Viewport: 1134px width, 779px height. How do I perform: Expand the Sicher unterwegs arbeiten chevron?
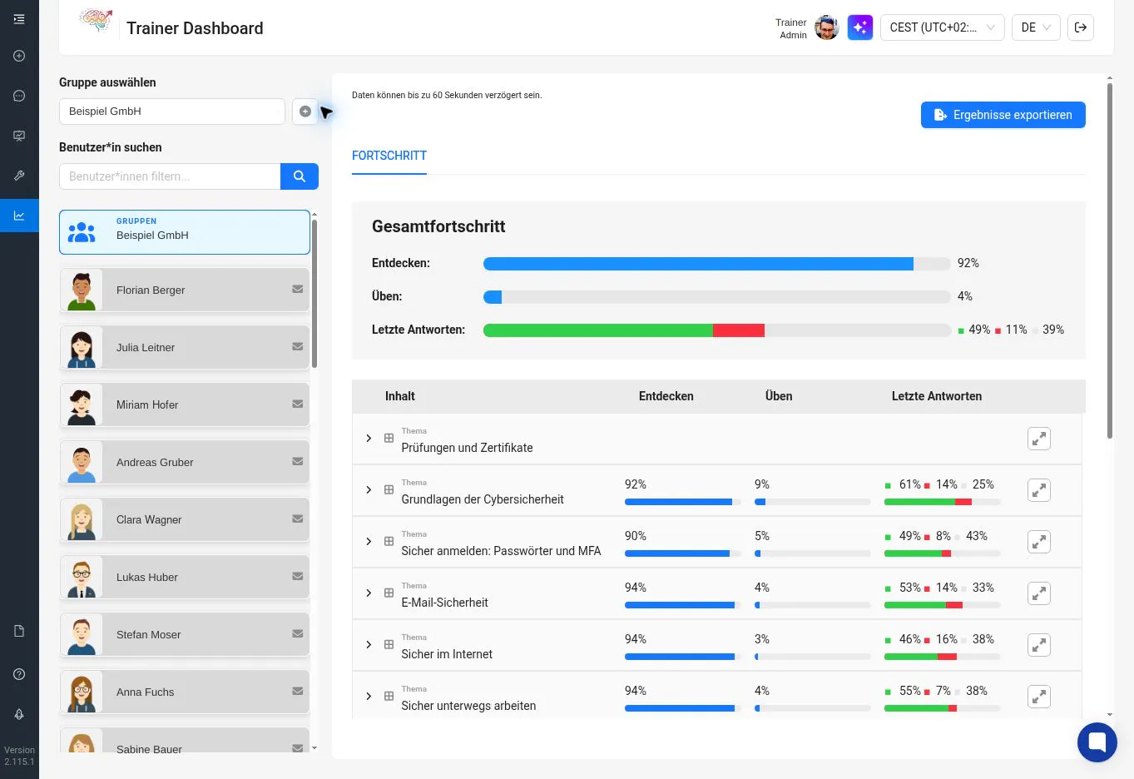[x=369, y=697]
